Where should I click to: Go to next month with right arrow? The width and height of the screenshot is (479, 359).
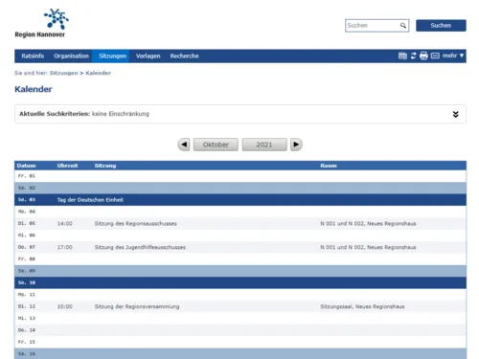[x=296, y=145]
